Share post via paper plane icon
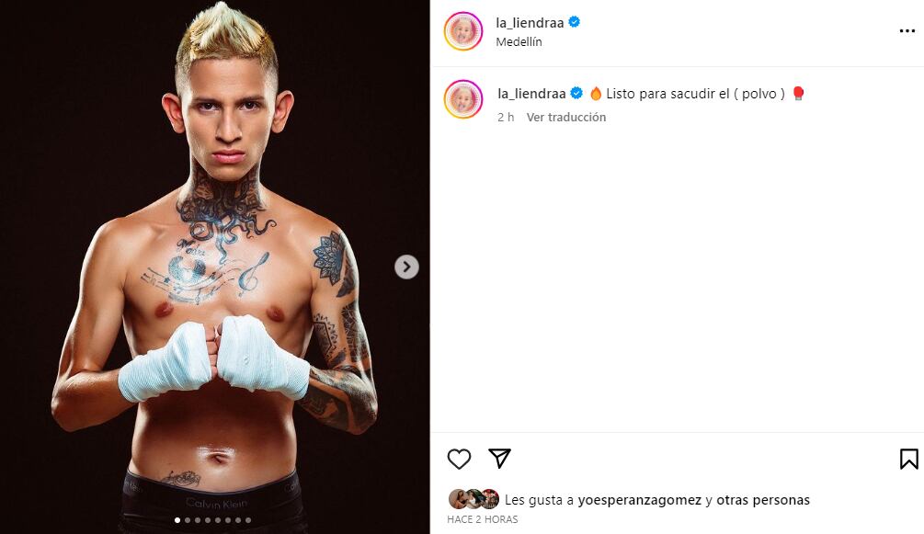The image size is (924, 534). [x=499, y=459]
